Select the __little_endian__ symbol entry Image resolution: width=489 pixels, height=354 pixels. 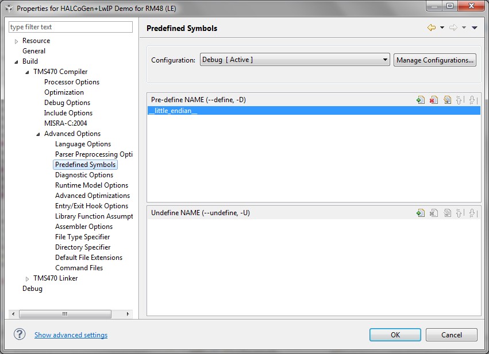[x=314, y=111]
